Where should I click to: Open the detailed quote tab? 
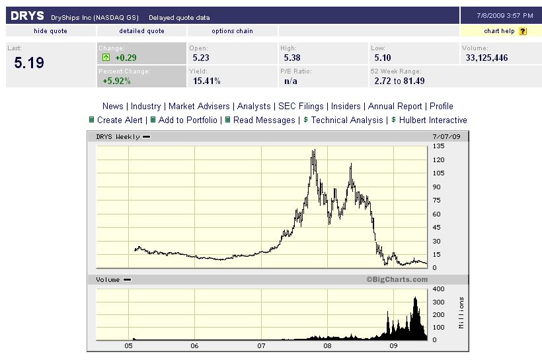coord(141,31)
